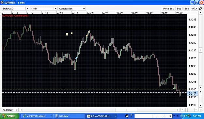Open the Java(TM) Platform taskbar group

(x=101, y=116)
